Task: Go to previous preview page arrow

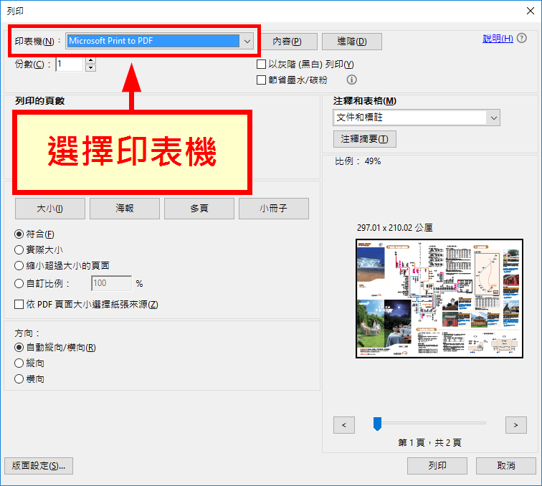Action: (344, 425)
